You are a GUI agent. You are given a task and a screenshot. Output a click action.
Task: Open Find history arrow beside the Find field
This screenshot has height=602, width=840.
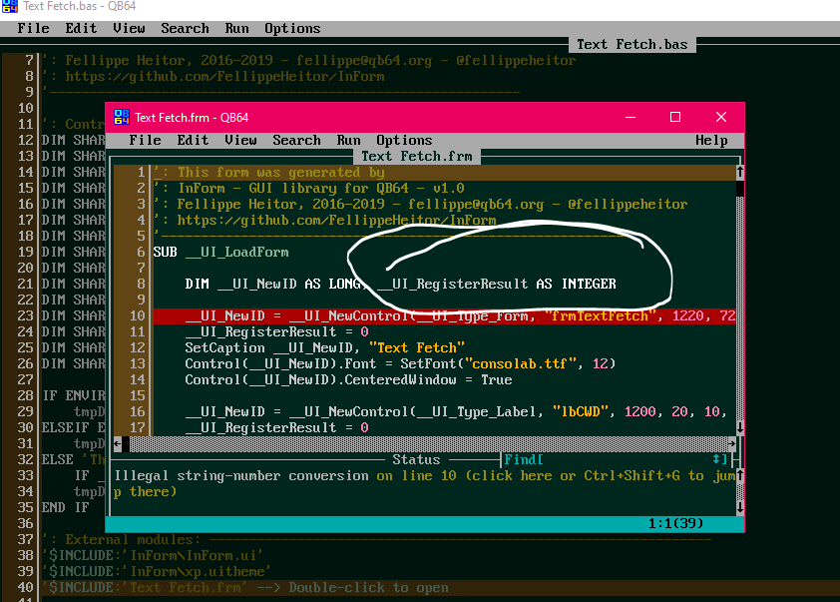(716, 459)
